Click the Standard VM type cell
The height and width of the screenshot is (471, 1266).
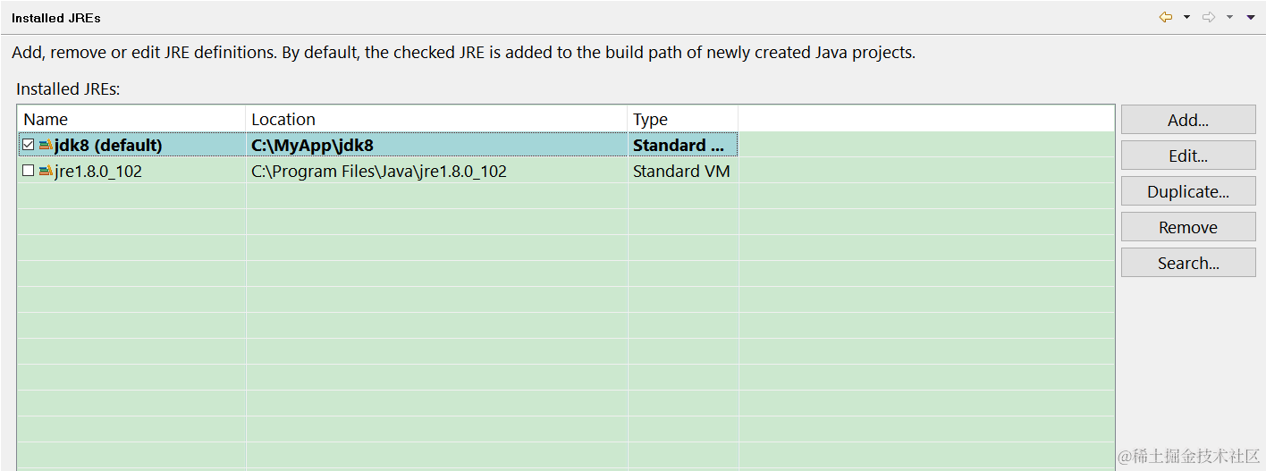pyautogui.click(x=681, y=171)
